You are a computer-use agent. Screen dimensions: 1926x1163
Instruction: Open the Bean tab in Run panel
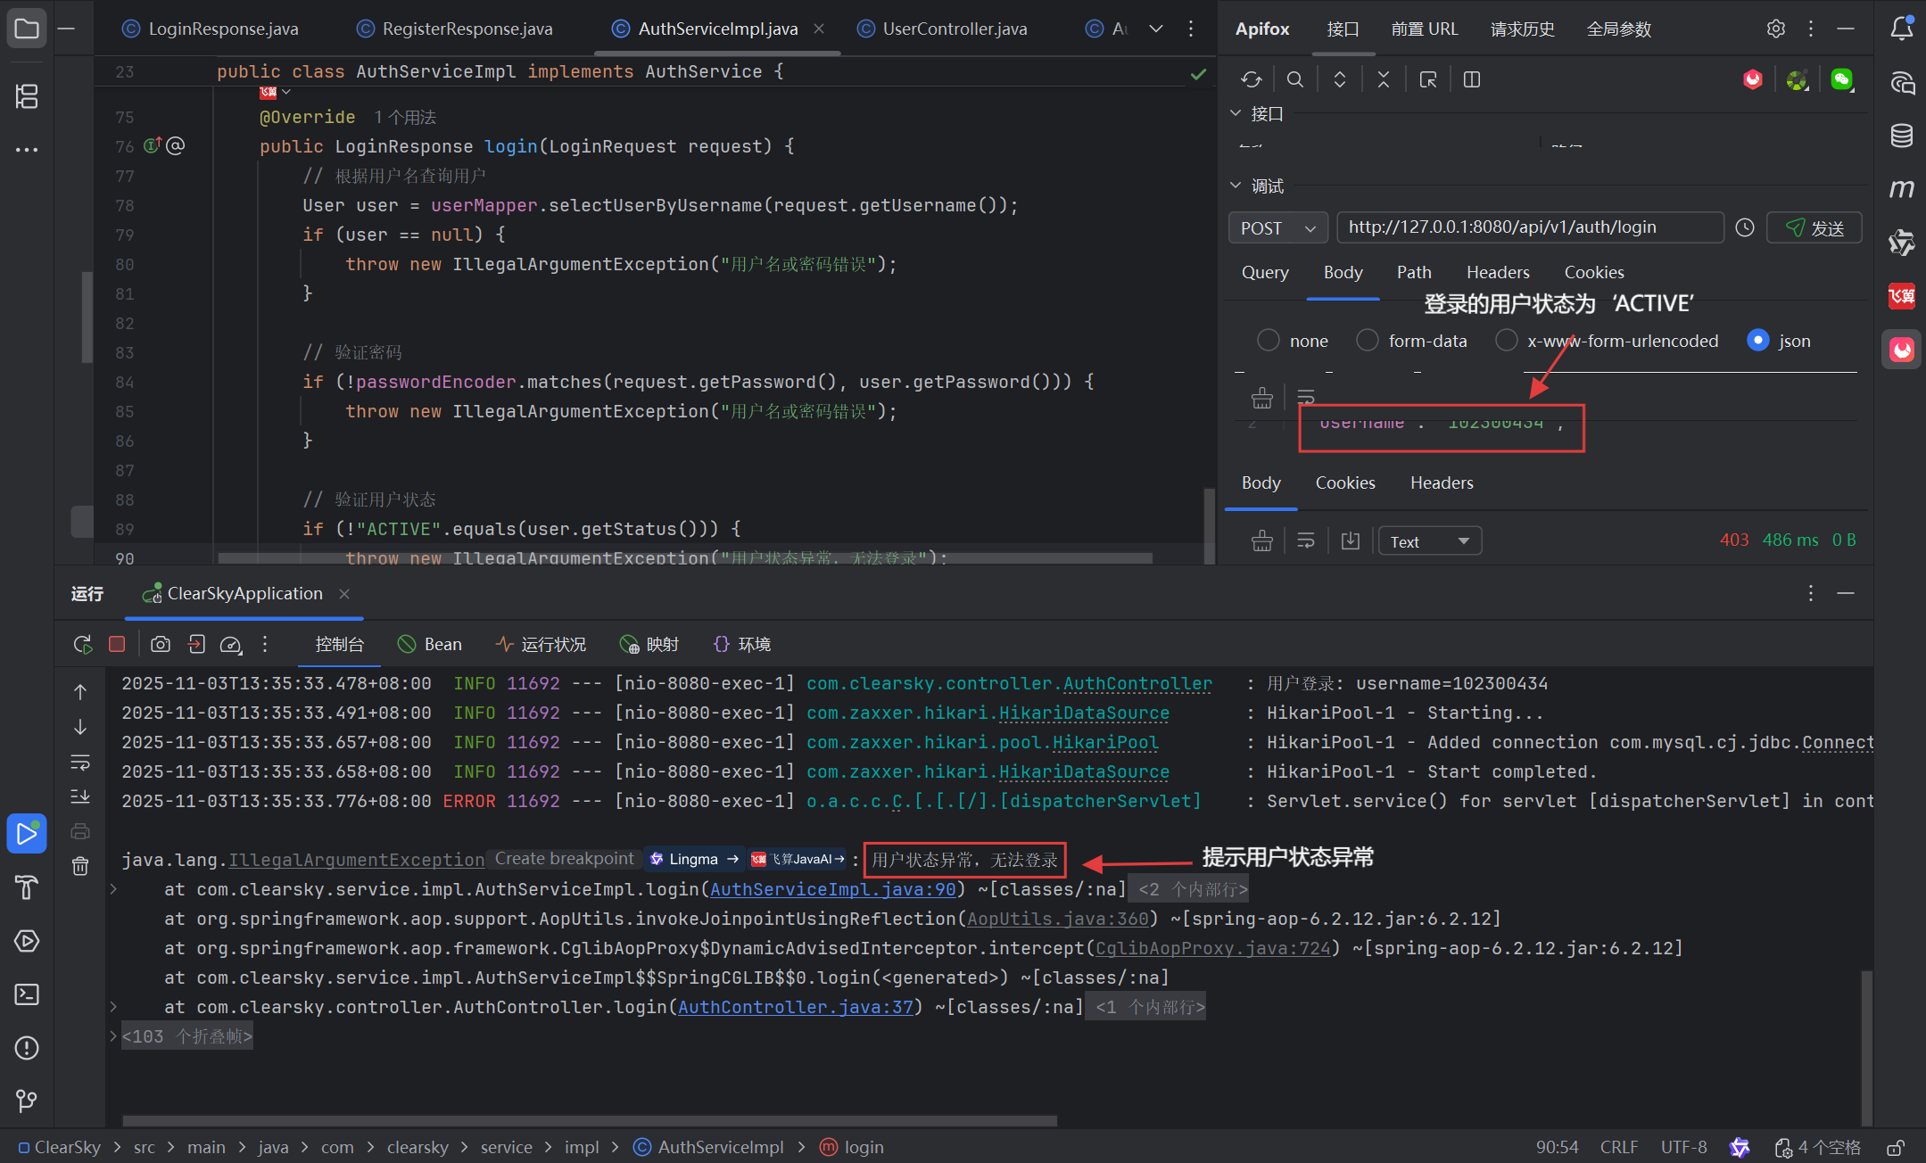(430, 644)
